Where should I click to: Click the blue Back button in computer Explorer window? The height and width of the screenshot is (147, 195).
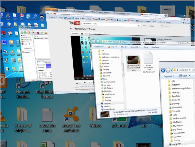163,70
